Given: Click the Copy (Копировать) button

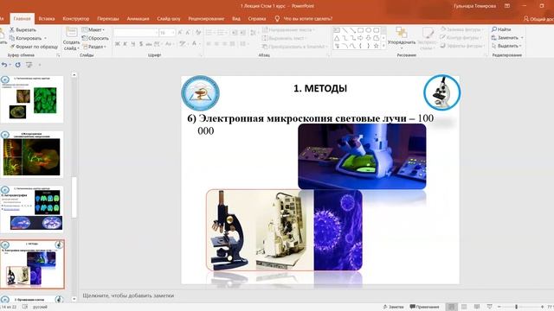Looking at the screenshot, I should point(27,38).
